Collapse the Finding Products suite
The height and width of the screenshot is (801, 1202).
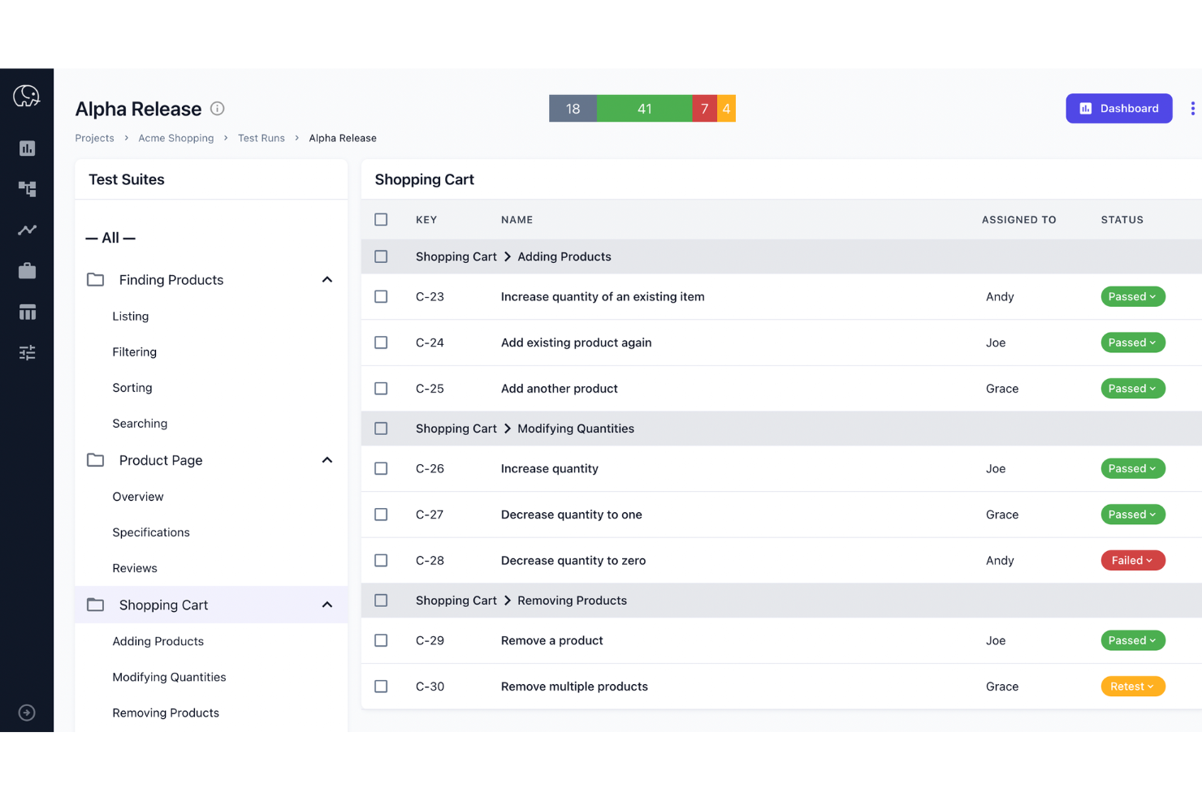pos(326,279)
